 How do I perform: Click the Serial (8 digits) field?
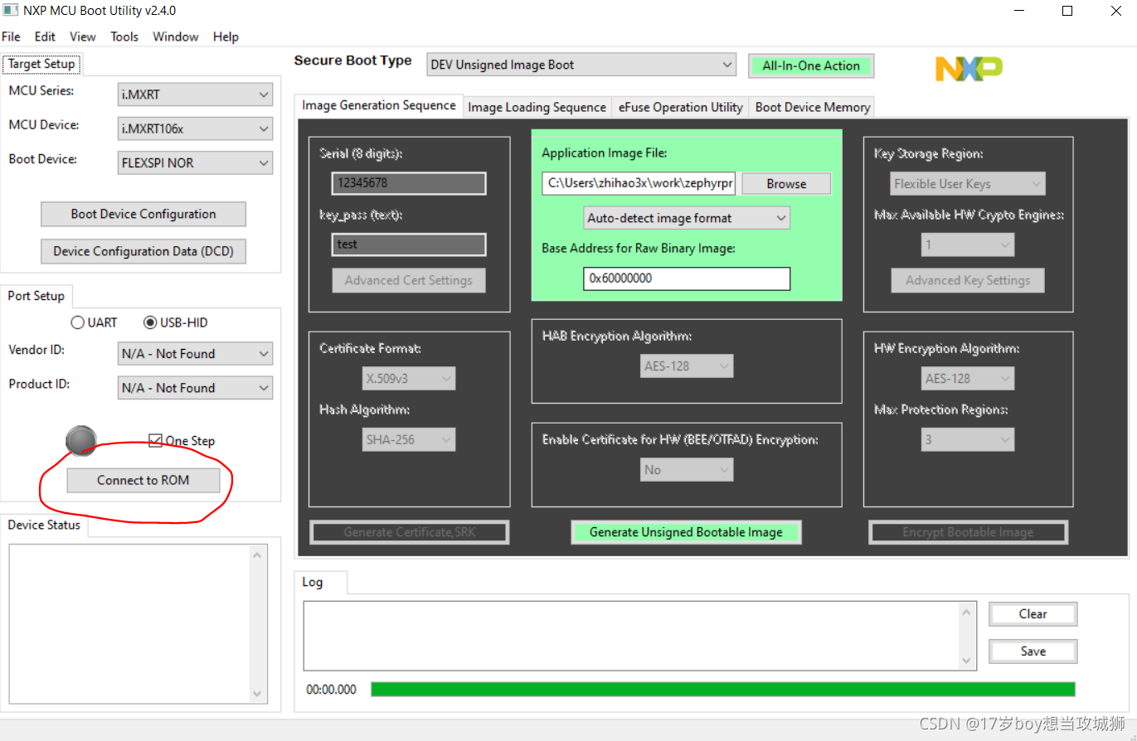click(409, 183)
